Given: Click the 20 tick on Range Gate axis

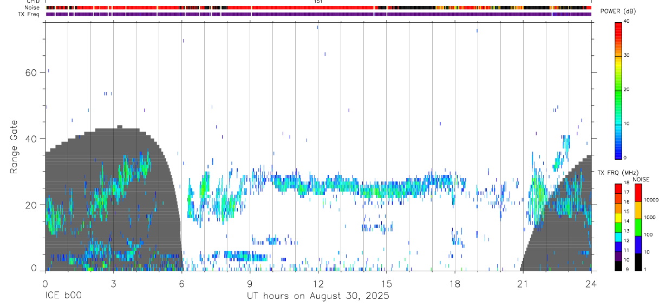Looking at the screenshot, I should coord(31,205).
